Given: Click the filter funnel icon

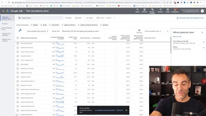Looking at the screenshot, I should pyautogui.click(x=20, y=31).
